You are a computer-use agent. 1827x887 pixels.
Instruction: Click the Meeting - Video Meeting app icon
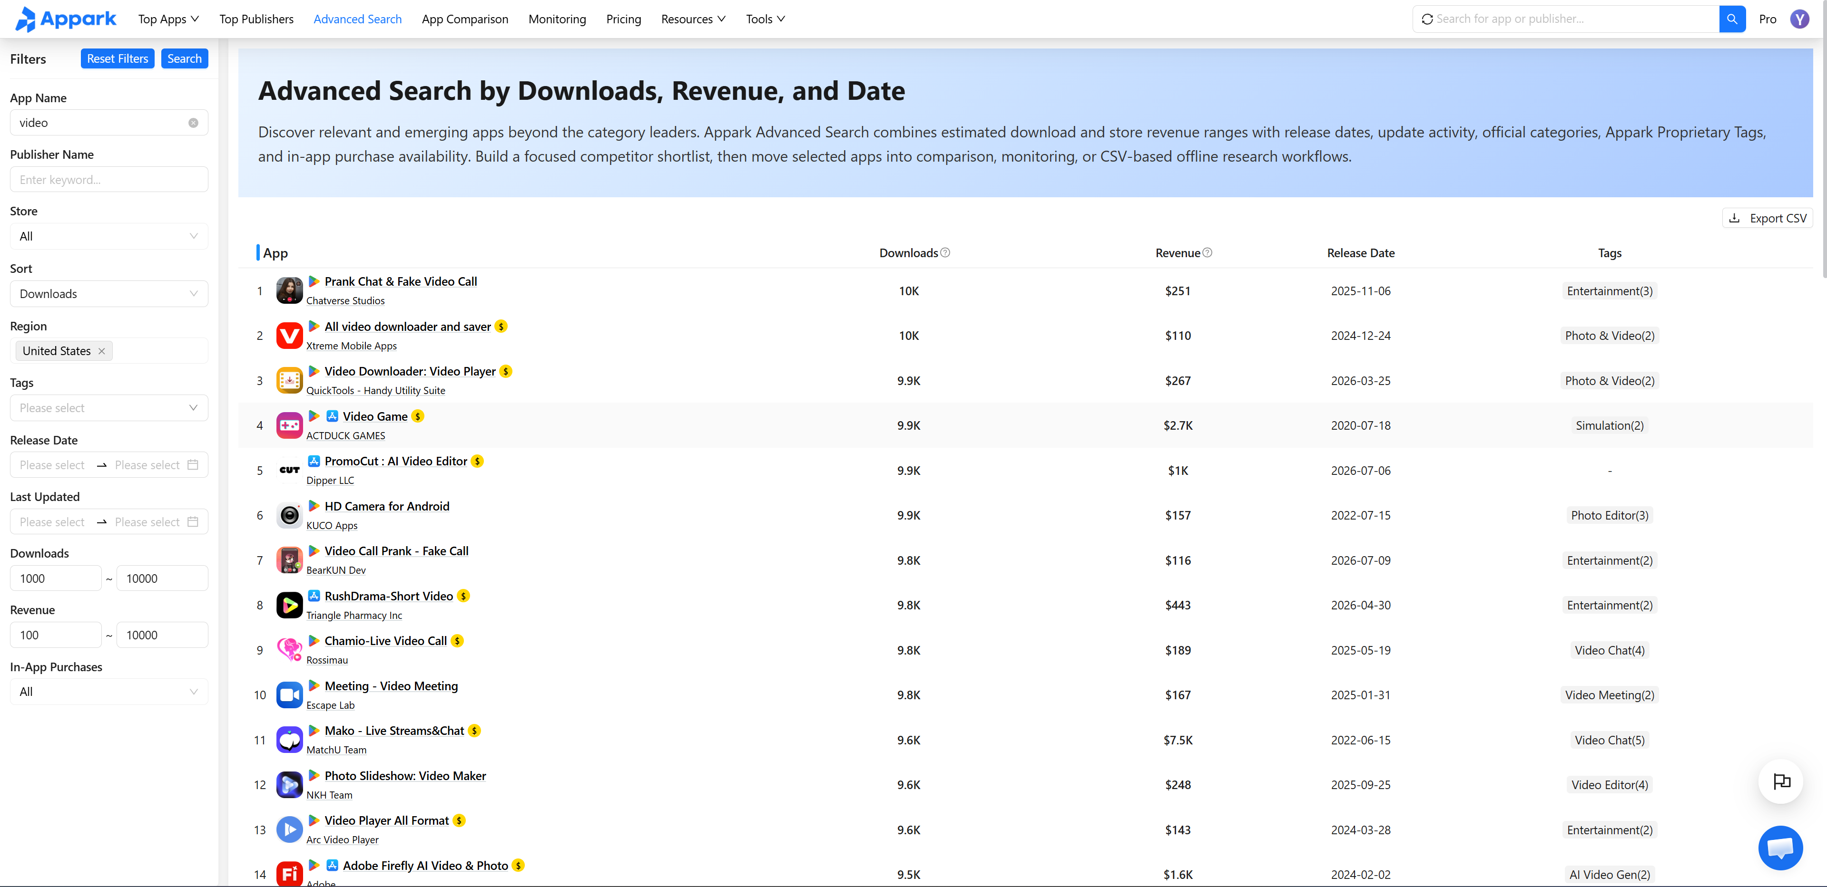point(289,695)
